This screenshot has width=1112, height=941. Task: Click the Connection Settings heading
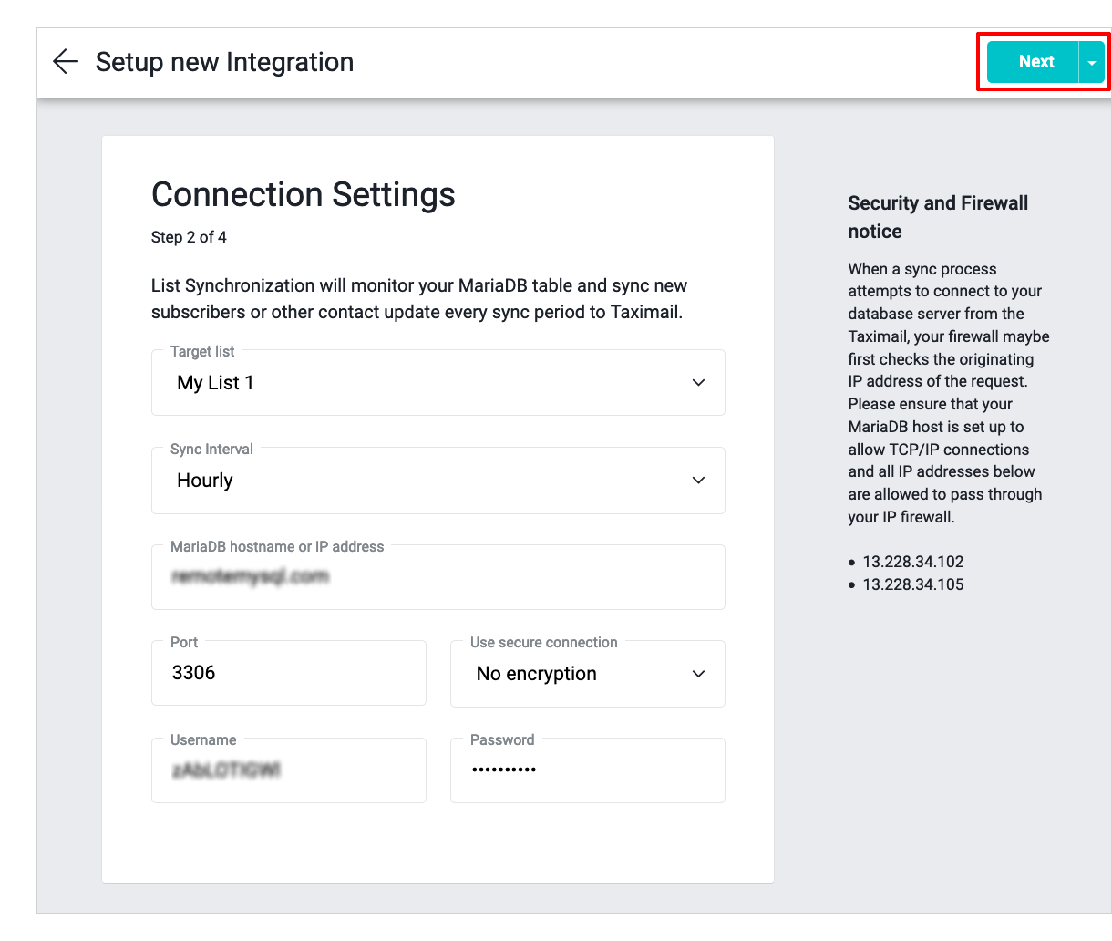303,194
